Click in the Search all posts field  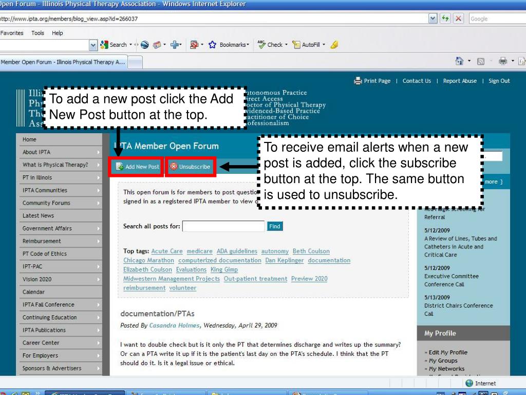223,226
